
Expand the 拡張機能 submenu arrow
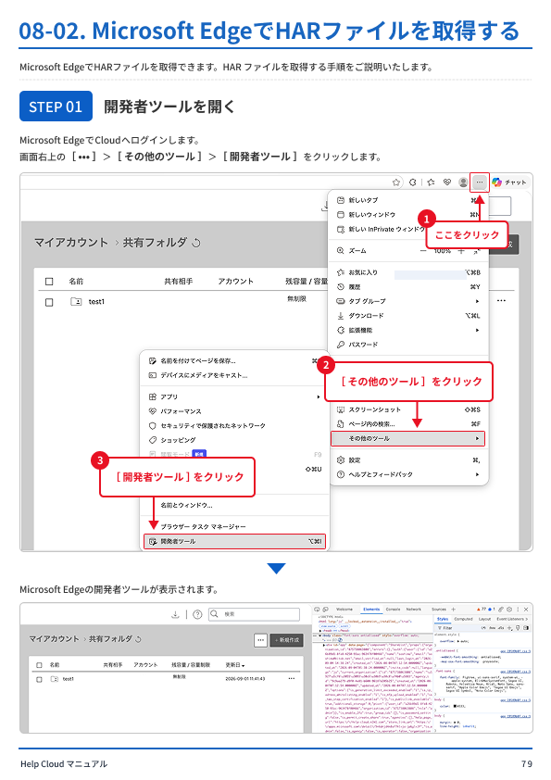coord(477,331)
